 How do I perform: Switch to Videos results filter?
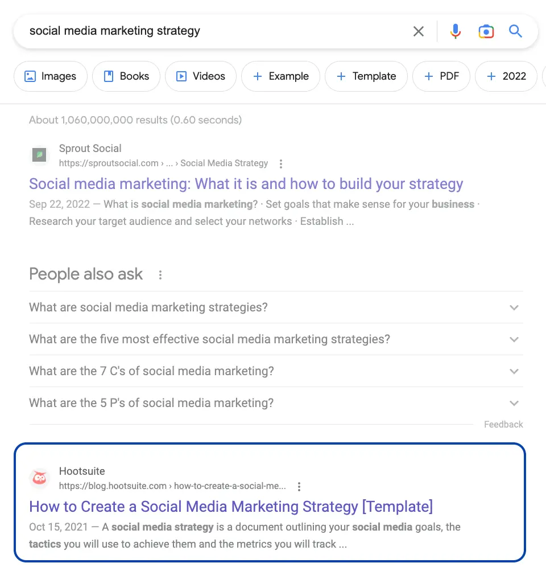[x=201, y=76]
